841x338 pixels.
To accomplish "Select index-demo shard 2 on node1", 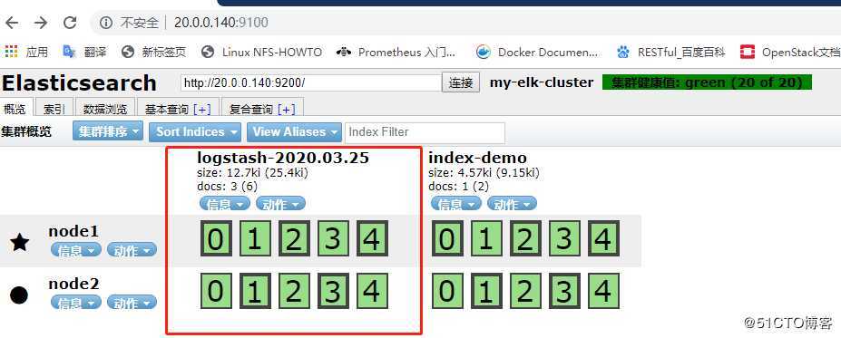I will coord(525,238).
